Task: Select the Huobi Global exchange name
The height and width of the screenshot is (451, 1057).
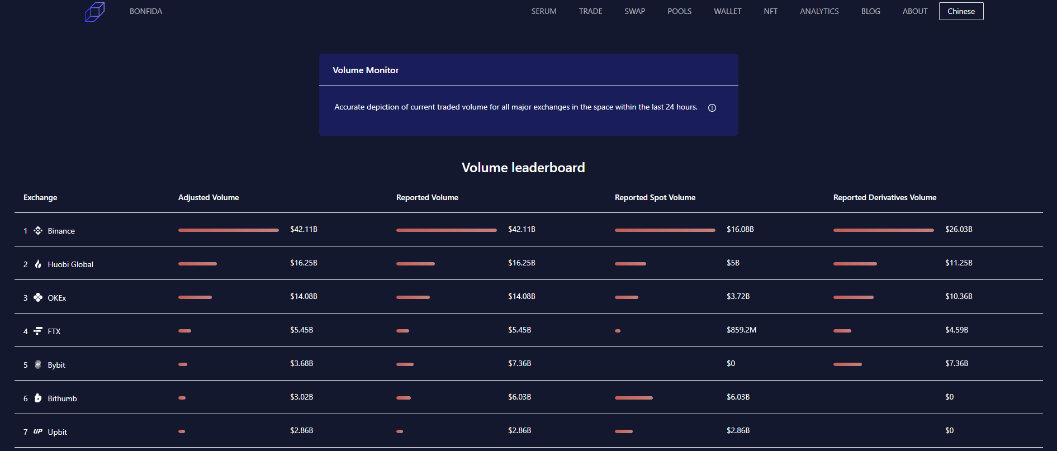Action: pyautogui.click(x=70, y=264)
